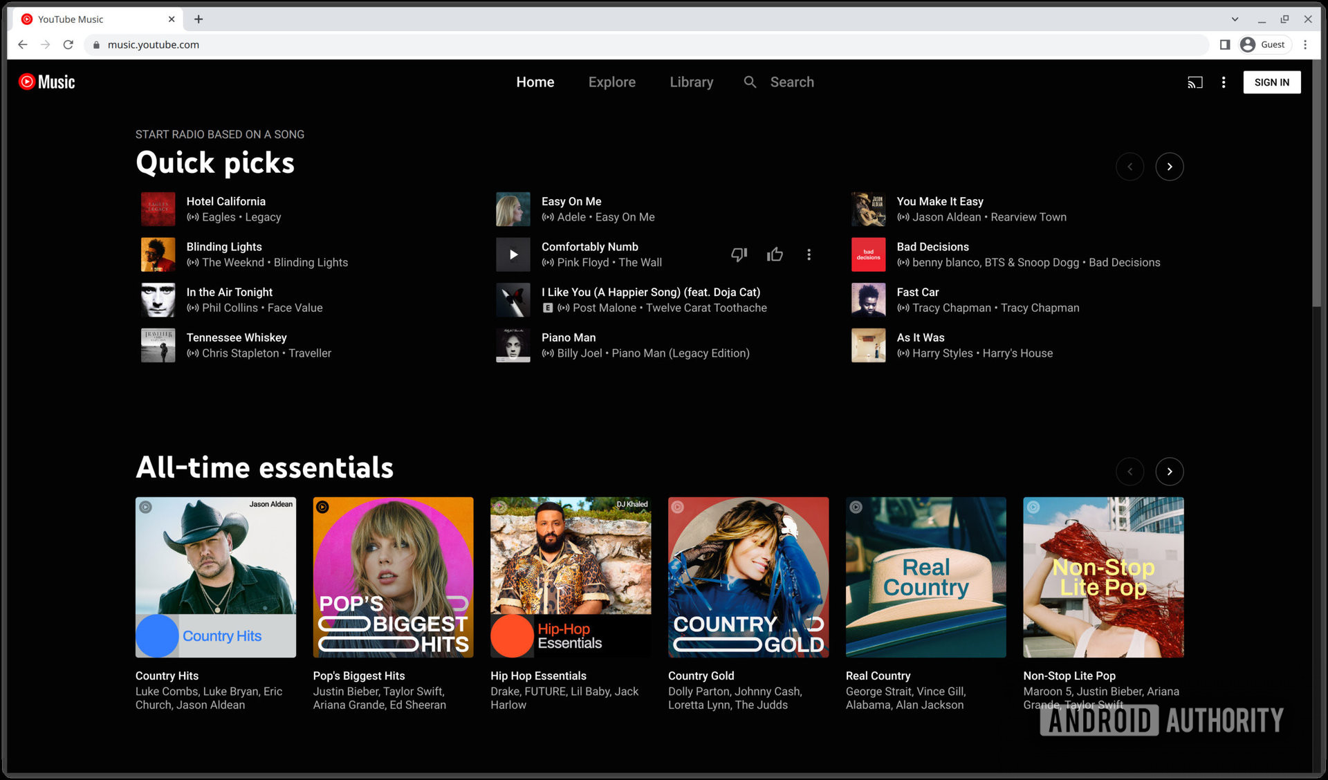Click the I Like You song thumbnail
Image resolution: width=1328 pixels, height=780 pixels.
tap(513, 300)
